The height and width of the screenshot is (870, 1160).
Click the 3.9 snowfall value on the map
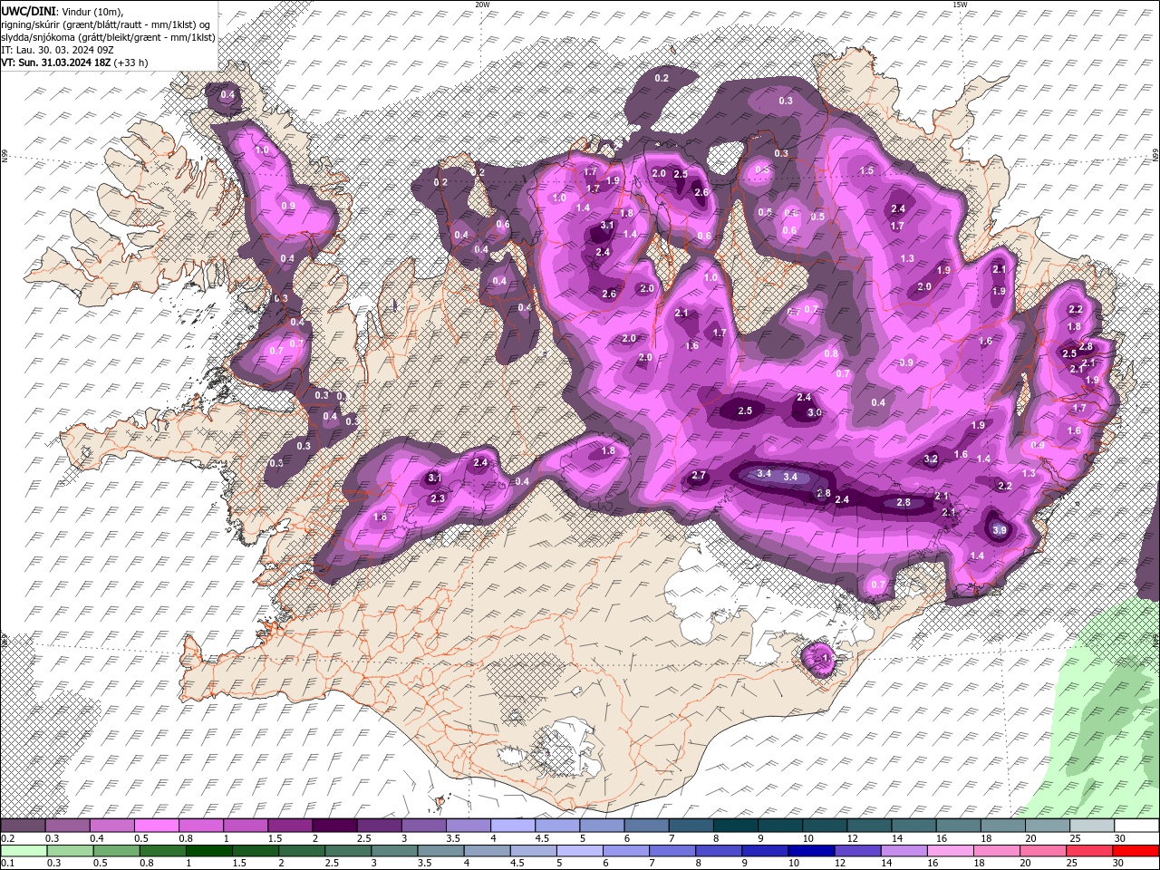[x=1000, y=530]
